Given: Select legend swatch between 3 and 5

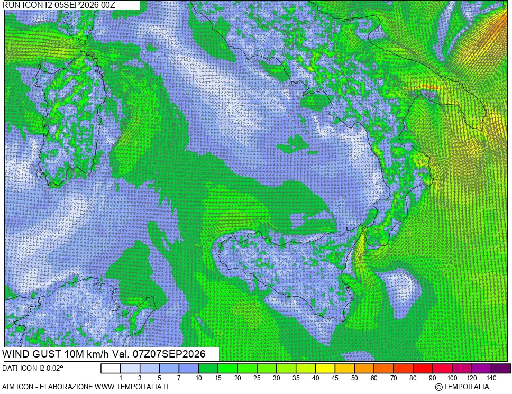Looking at the screenshot, I should tap(150, 369).
